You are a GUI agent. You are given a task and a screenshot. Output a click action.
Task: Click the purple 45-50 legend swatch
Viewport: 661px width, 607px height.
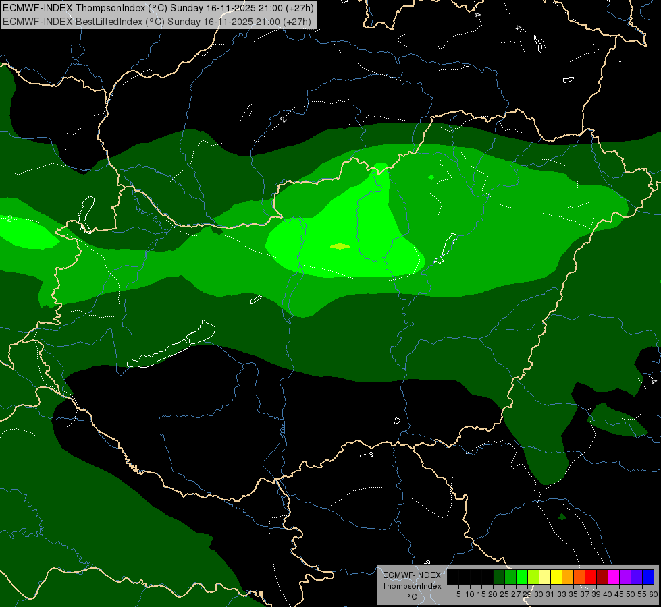625,577
